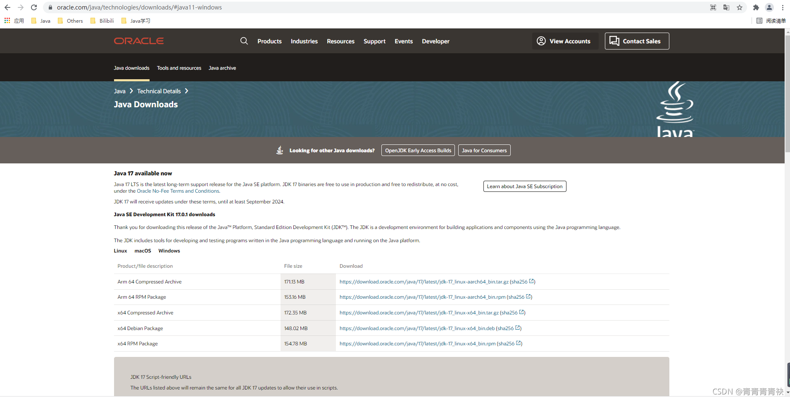
Task: Go back in browser history
Action: (x=7, y=7)
